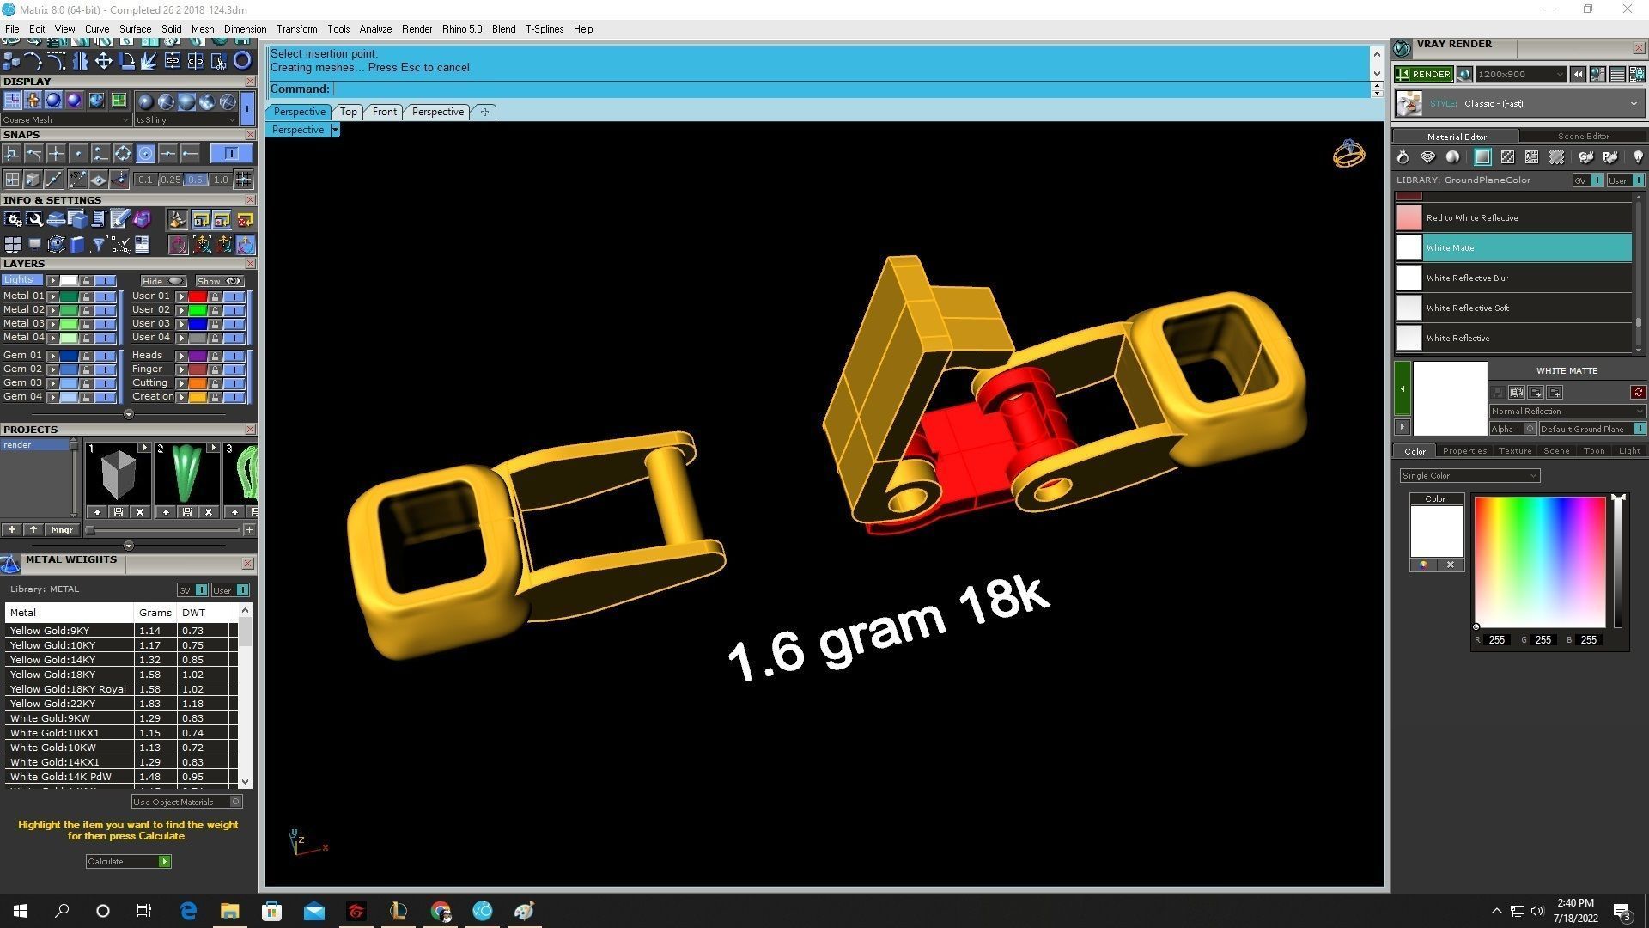Toggle the grid display icon
Image resolution: width=1649 pixels, height=928 pixels.
tap(12, 101)
